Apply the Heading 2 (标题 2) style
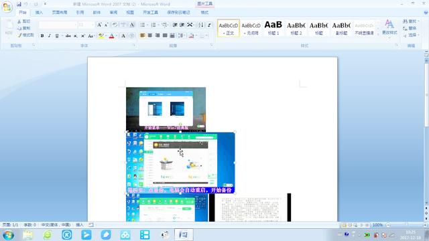 296,27
